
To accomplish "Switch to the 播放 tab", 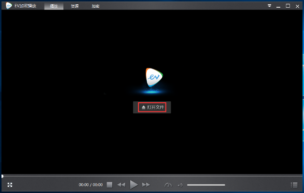I will click(x=54, y=6).
